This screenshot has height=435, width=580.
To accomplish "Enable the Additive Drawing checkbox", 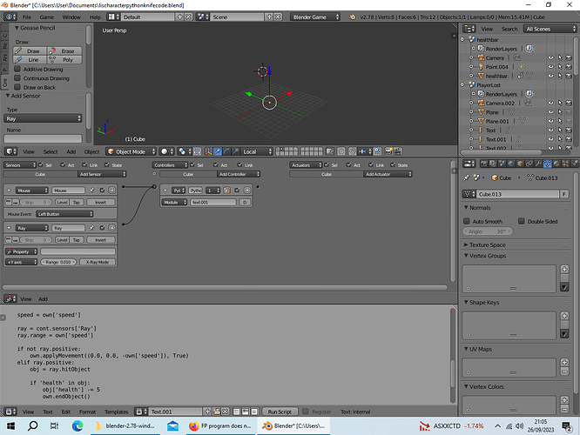I will 17,69.
